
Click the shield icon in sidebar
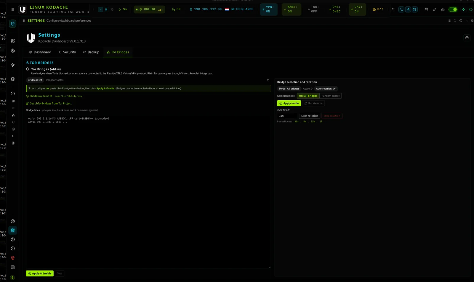pos(13,24)
